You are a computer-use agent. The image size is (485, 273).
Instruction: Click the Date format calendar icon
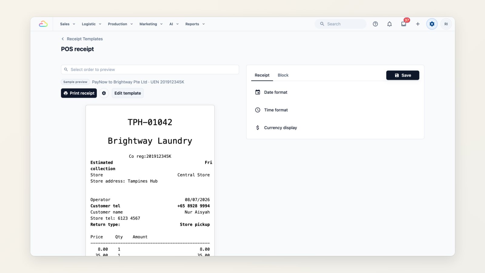click(x=258, y=92)
